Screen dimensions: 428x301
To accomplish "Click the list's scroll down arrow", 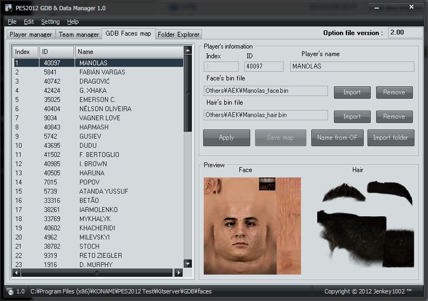I will click(x=188, y=264).
